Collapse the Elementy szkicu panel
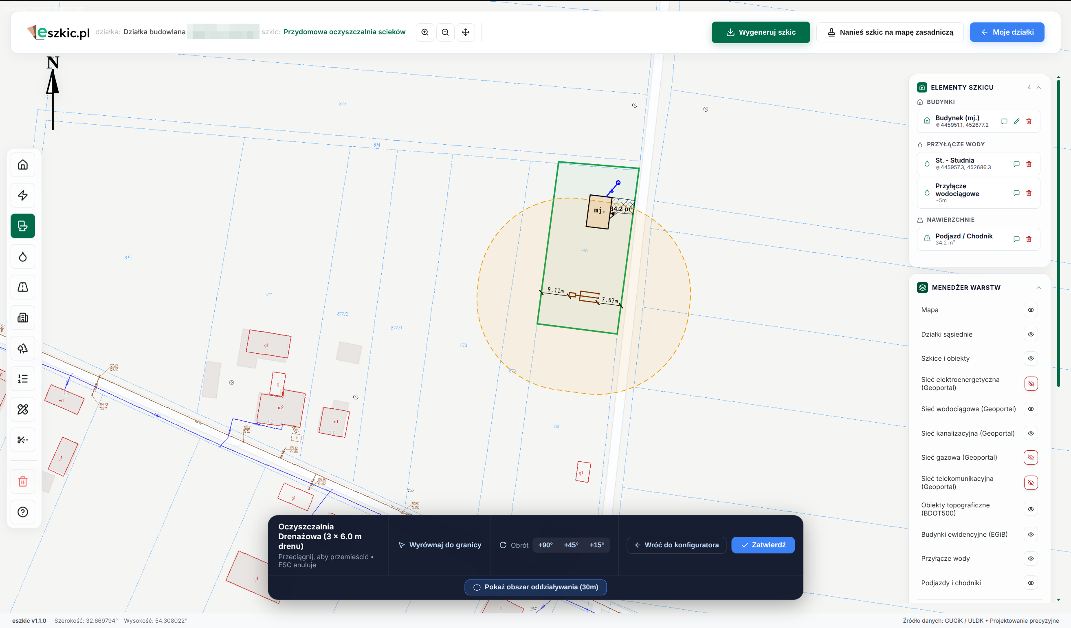 [1038, 88]
